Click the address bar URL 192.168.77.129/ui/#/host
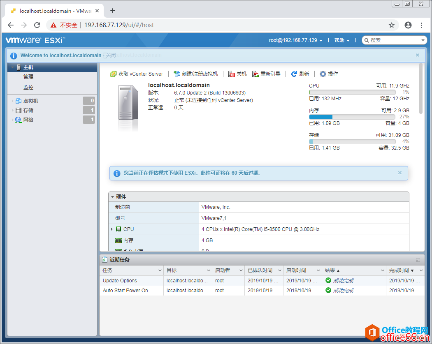The height and width of the screenshot is (344, 432). click(x=119, y=25)
